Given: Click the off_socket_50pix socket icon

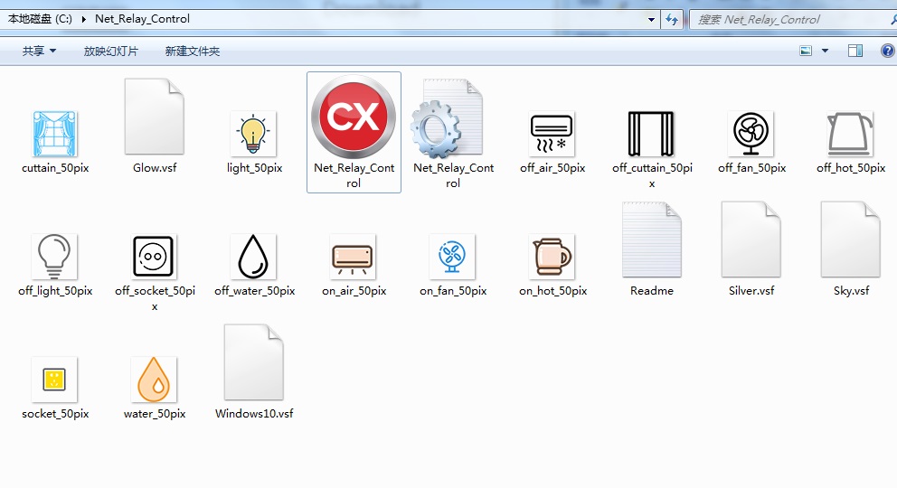Looking at the screenshot, I should tap(155, 257).
